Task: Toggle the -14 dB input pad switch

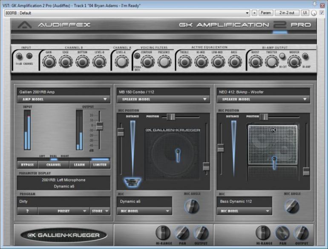Action: [19, 56]
